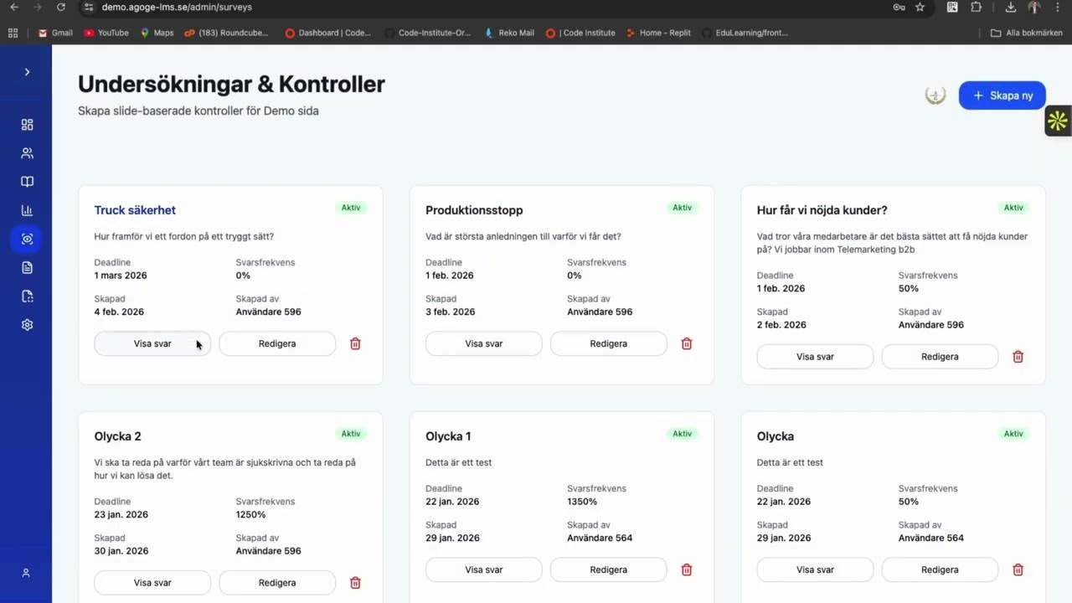
Task: Click the Olycka 2 card title
Action: [x=118, y=436]
